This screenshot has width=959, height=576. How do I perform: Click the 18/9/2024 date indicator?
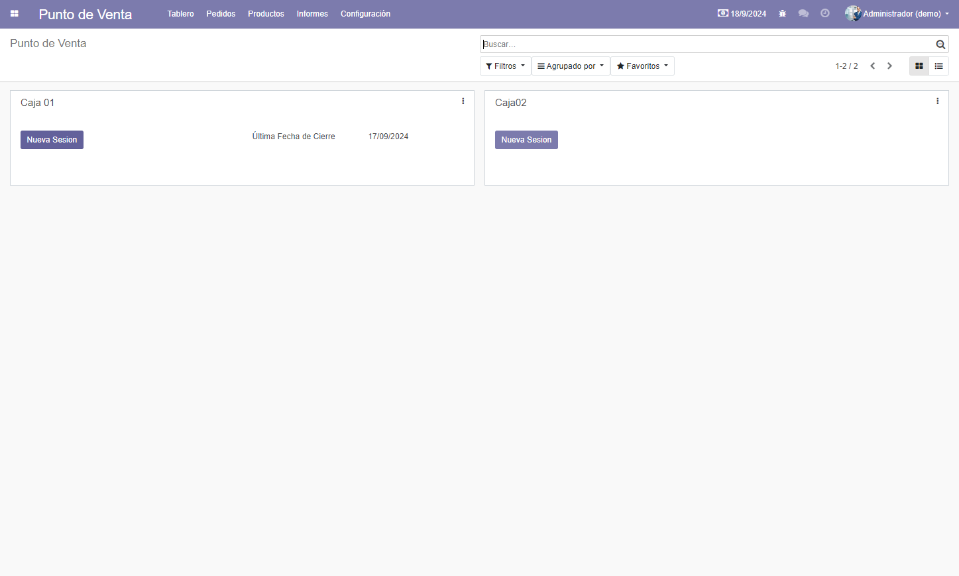tap(742, 14)
